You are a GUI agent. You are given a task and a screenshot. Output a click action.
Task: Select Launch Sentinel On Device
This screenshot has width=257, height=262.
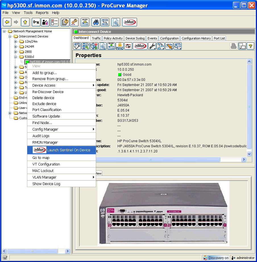point(61,150)
